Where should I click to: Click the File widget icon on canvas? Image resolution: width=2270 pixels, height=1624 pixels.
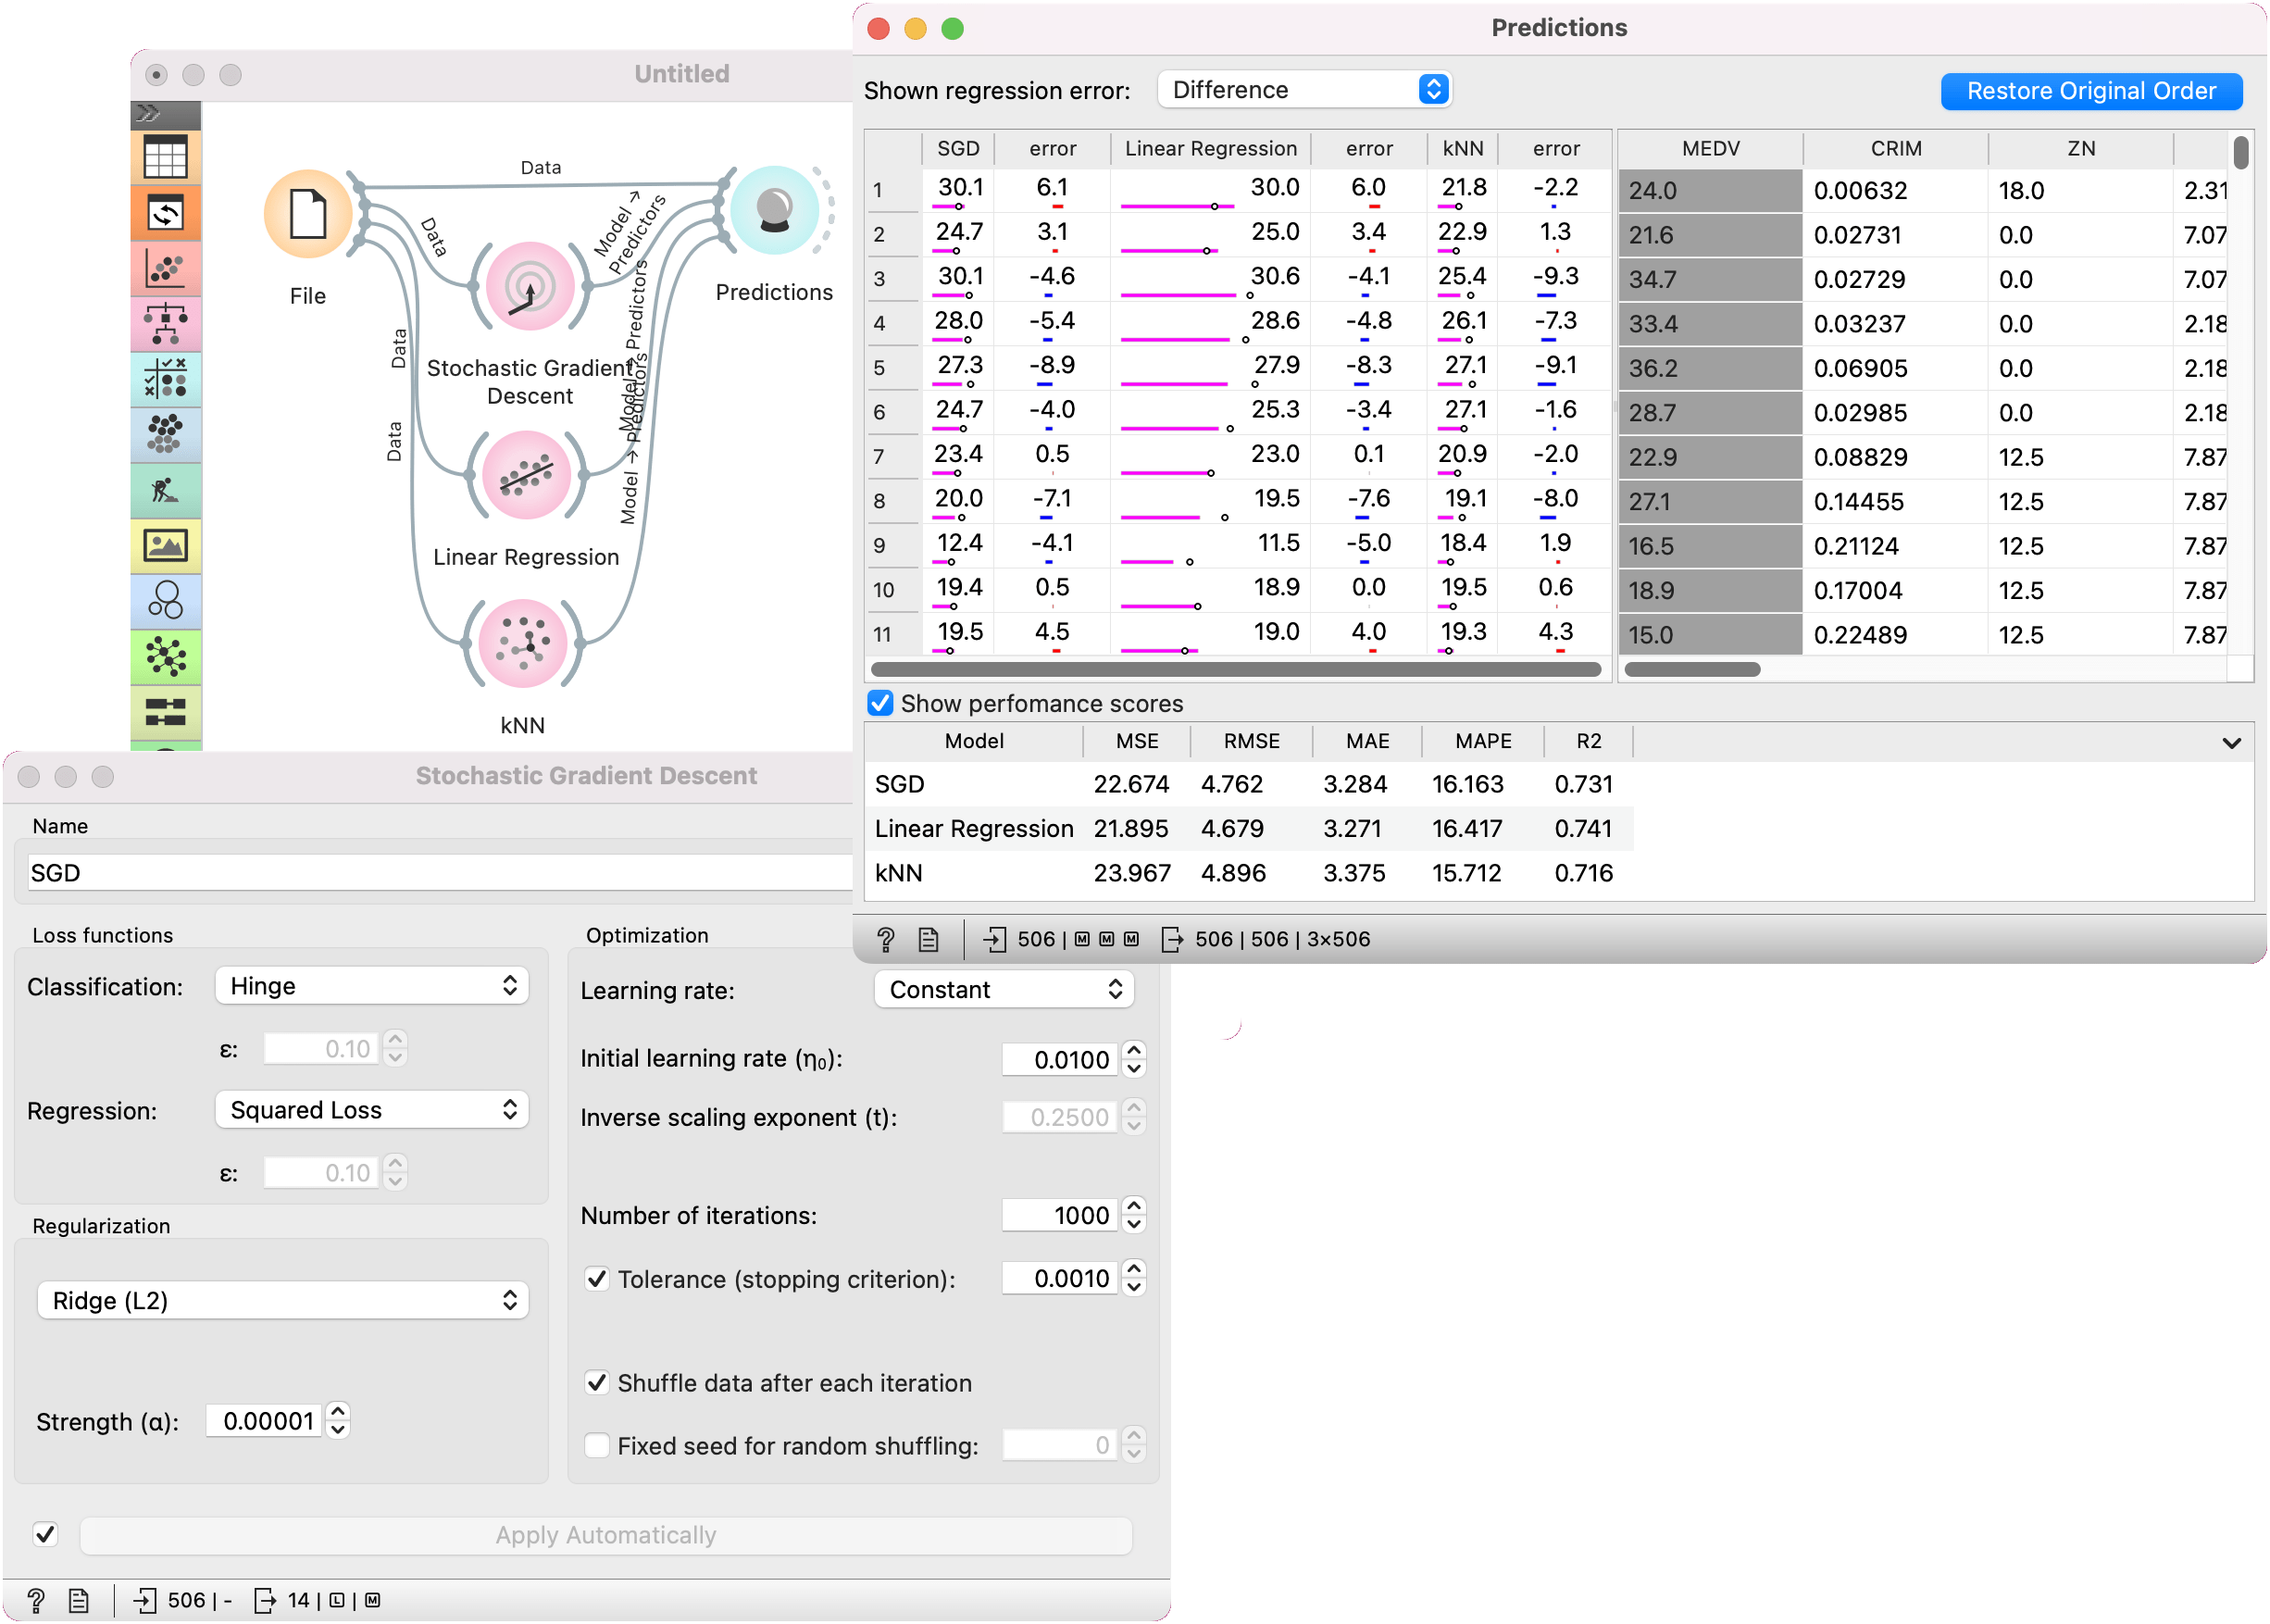click(x=307, y=213)
